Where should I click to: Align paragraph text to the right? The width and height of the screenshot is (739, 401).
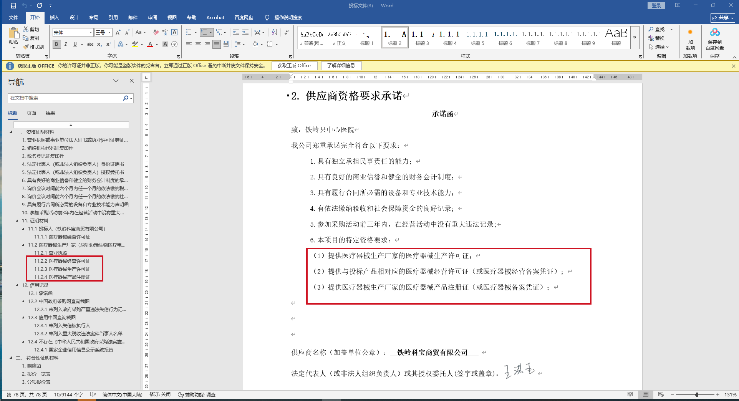click(x=207, y=44)
